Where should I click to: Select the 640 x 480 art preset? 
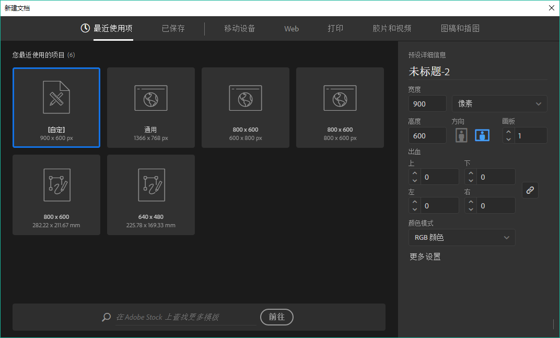tap(151, 195)
